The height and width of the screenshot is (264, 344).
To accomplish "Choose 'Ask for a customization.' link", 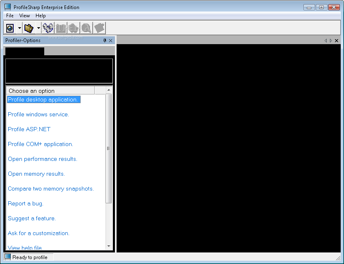I will pos(38,233).
